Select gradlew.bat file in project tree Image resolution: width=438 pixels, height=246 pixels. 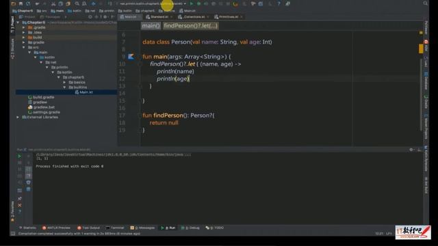[41, 107]
